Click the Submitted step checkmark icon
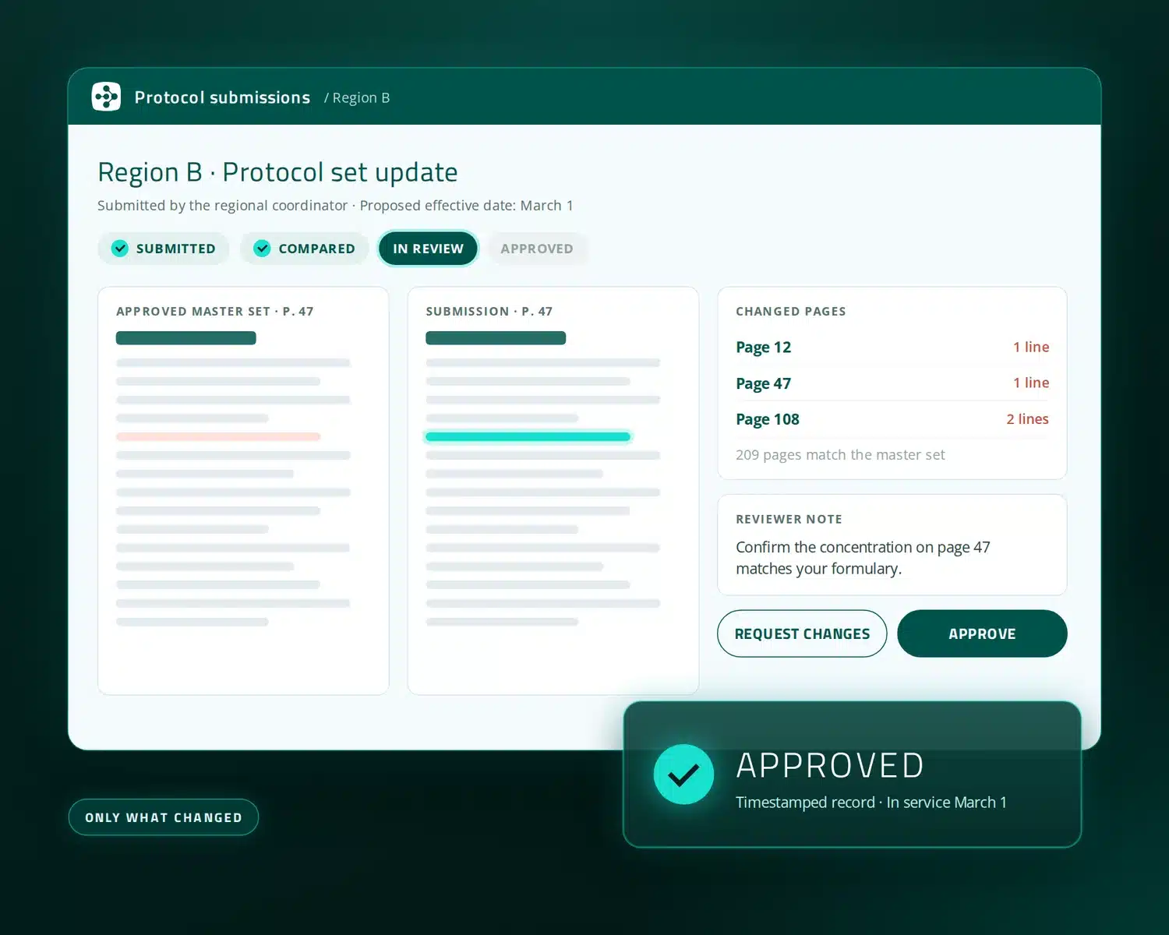 (119, 249)
